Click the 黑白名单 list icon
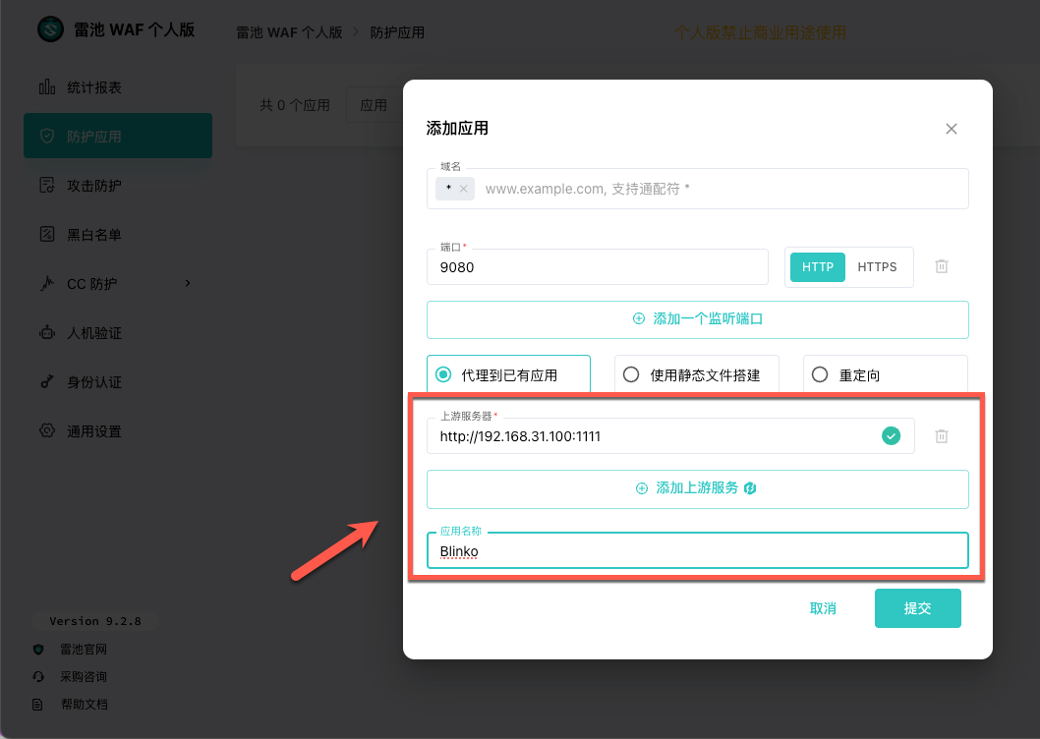This screenshot has width=1040, height=739. [47, 234]
